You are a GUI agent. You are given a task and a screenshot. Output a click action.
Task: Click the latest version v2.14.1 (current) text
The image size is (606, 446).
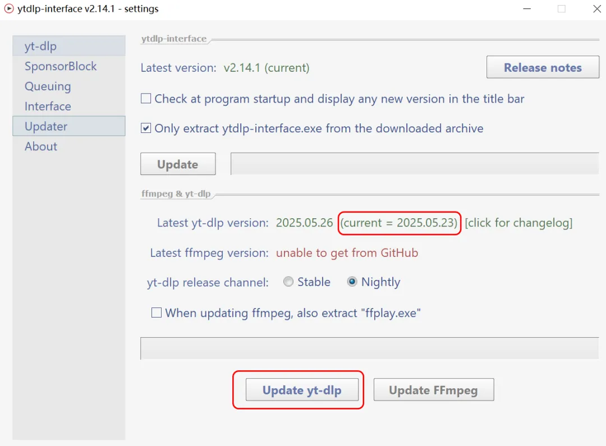click(x=267, y=68)
